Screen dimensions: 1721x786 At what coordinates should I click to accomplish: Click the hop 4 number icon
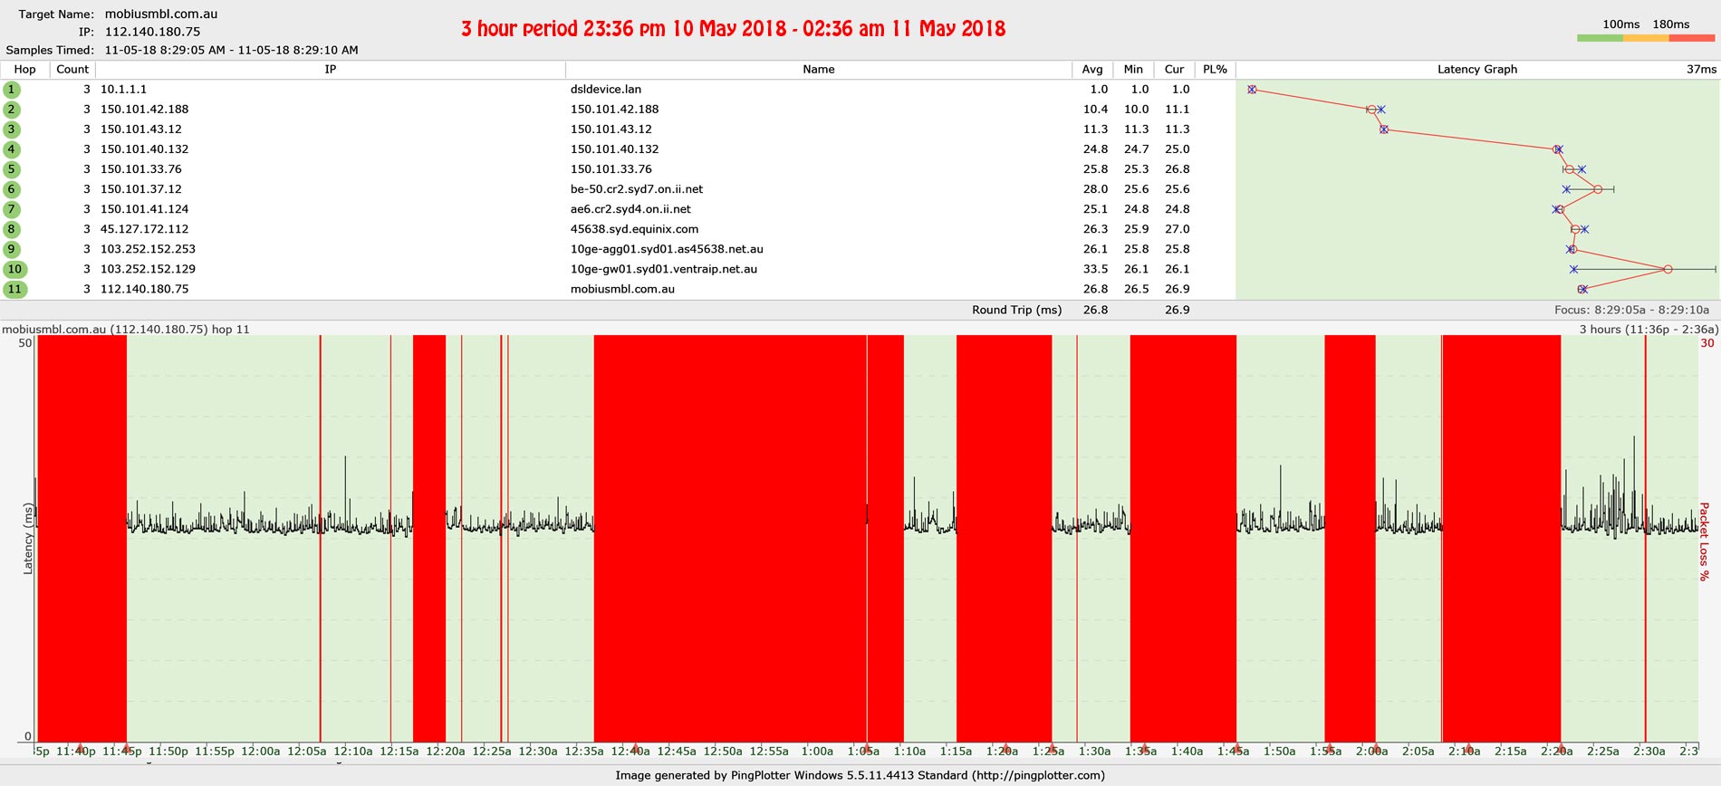click(12, 149)
